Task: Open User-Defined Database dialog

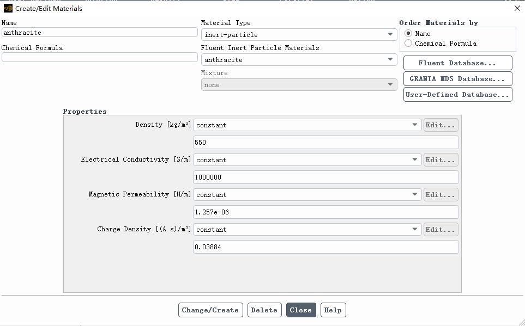Action: (x=457, y=95)
